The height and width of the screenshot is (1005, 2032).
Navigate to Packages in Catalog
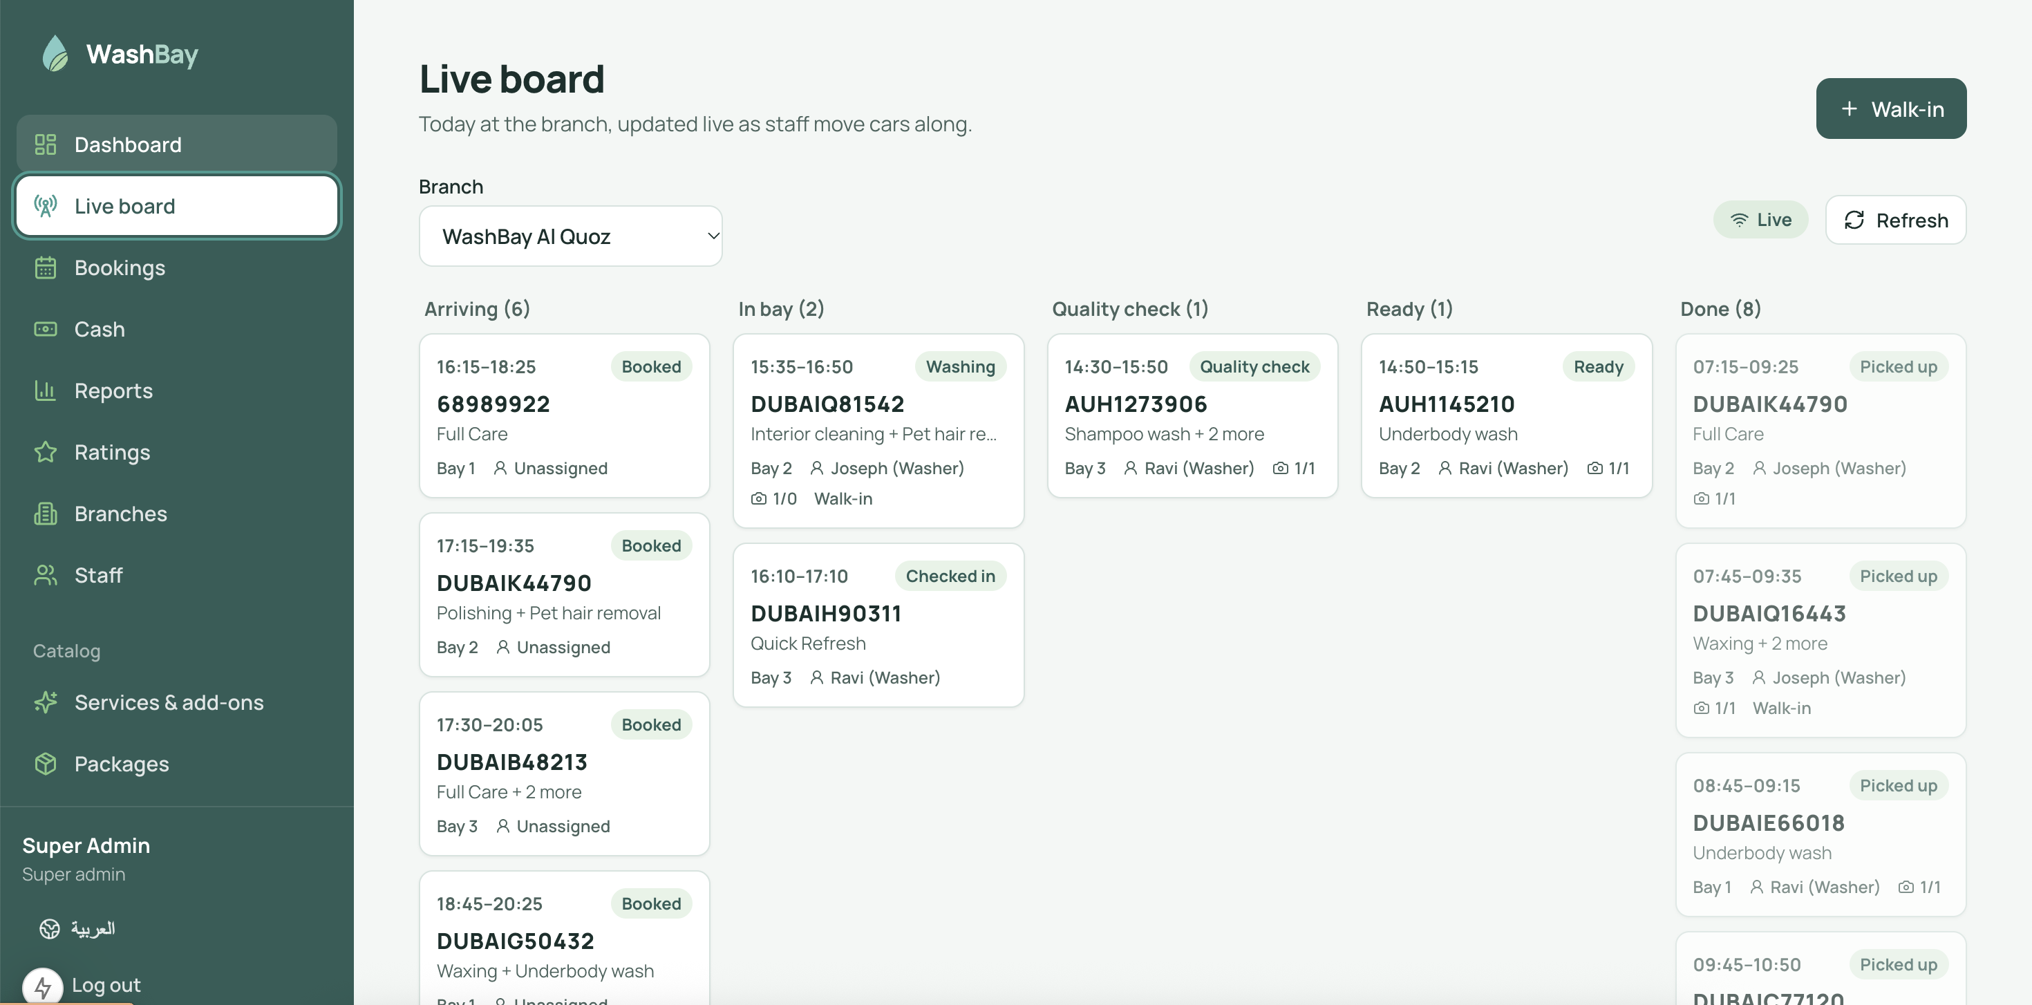click(177, 764)
